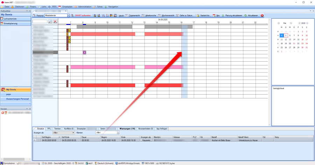Viewport: 315px width, 165px height.
Task: Switch to Tagesansicht view
Action: click(x=133, y=15)
